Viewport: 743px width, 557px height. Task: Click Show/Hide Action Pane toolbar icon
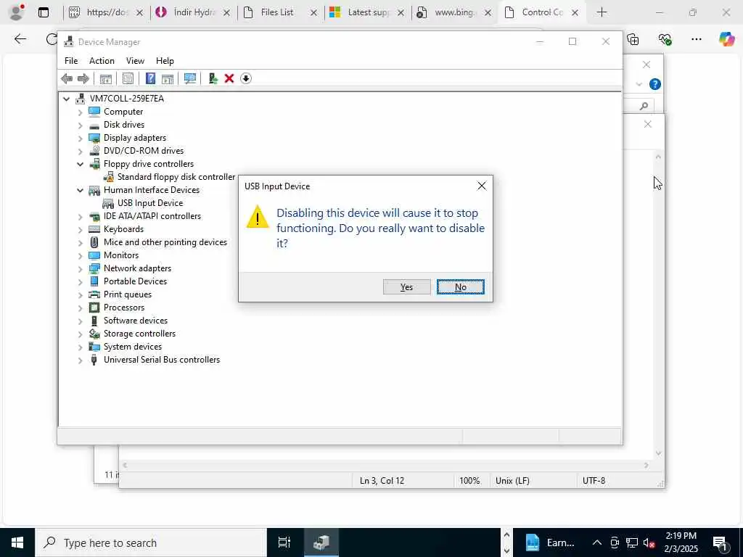click(168, 78)
